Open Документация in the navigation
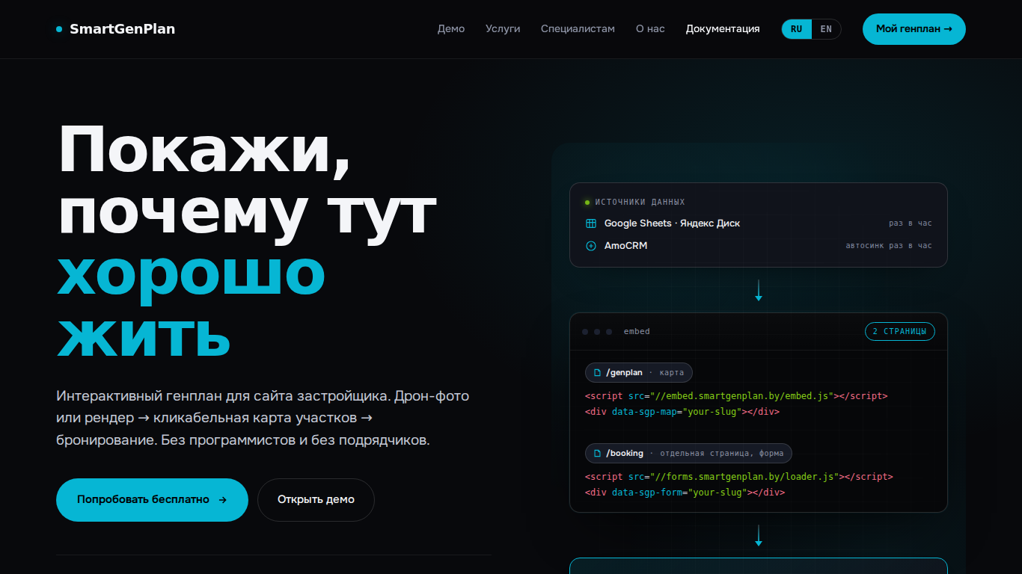Image resolution: width=1022 pixels, height=574 pixels. 723,29
